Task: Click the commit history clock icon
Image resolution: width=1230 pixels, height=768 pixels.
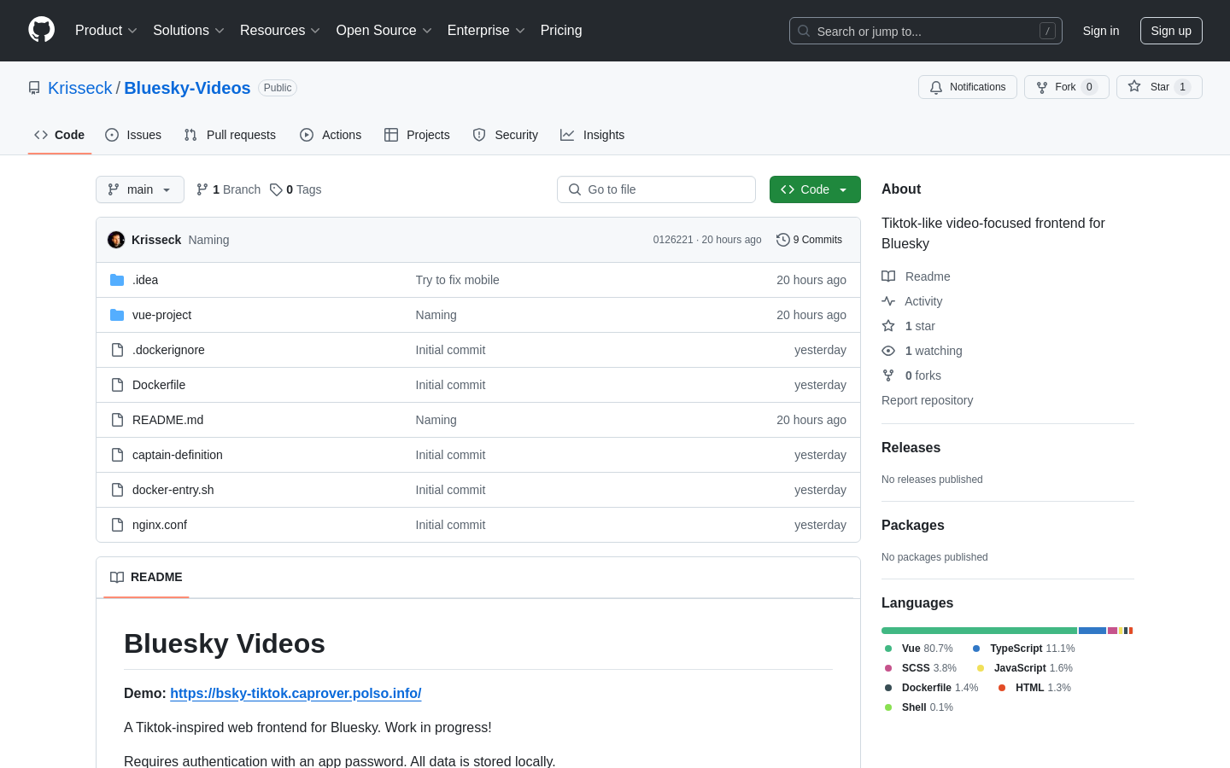Action: click(x=782, y=240)
